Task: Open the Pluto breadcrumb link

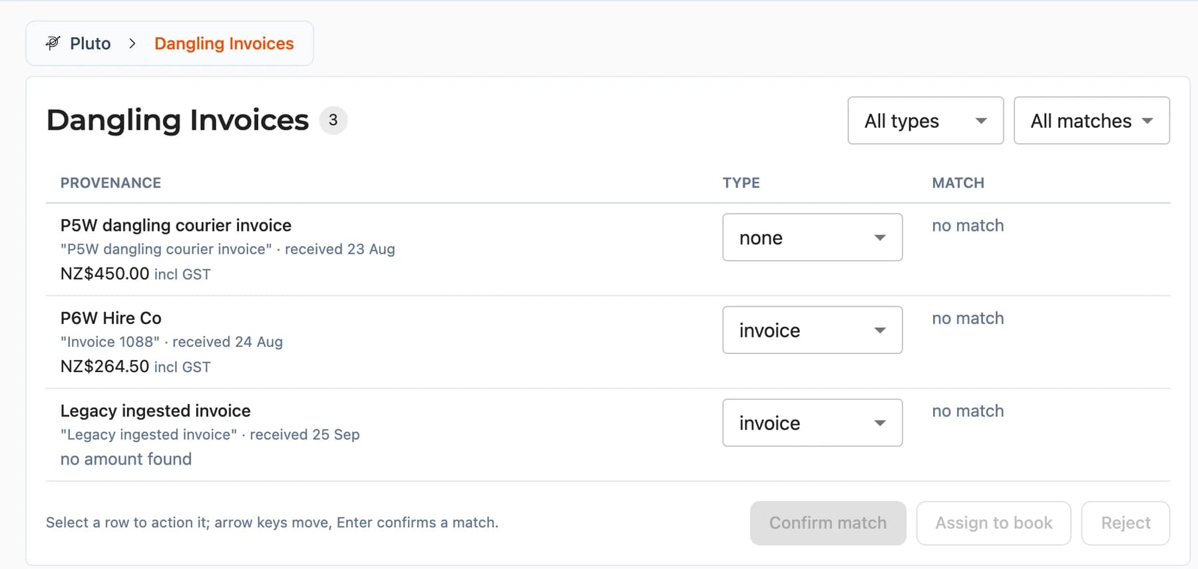Action: (x=90, y=43)
